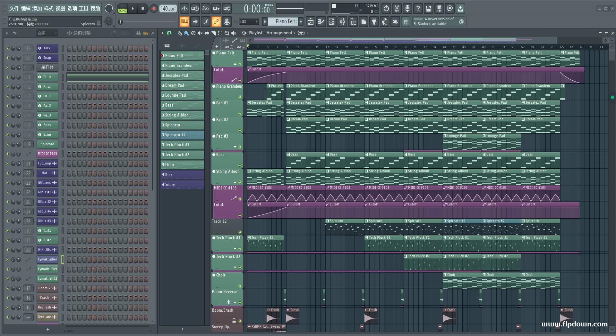
Task: Click the 140.000 tempo field
Action: coord(168,9)
